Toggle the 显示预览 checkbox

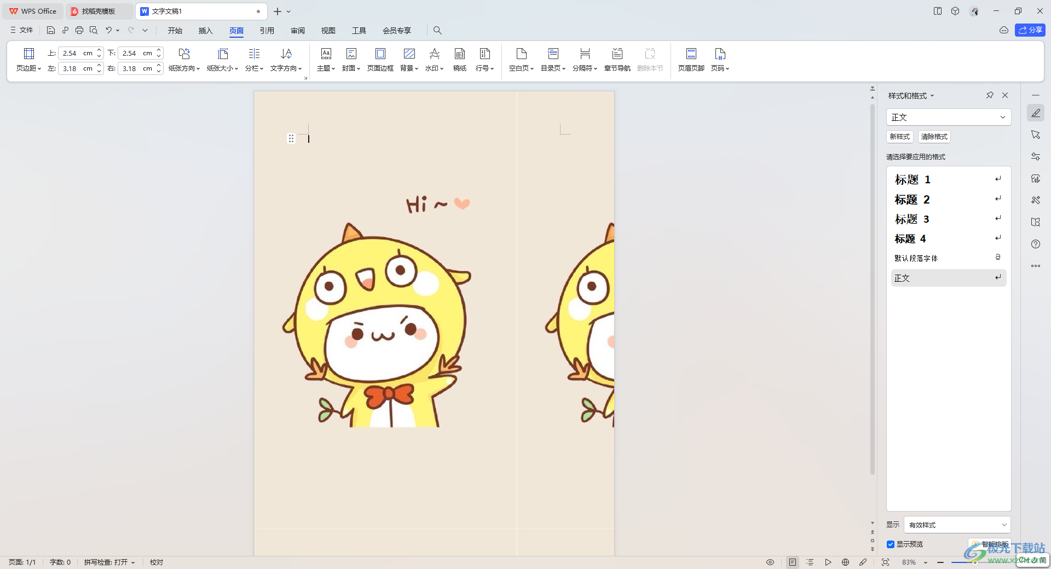click(891, 544)
